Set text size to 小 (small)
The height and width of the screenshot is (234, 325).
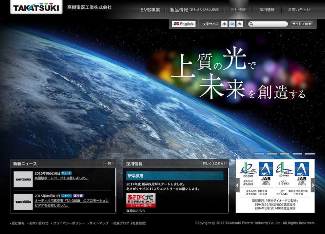pos(224,24)
